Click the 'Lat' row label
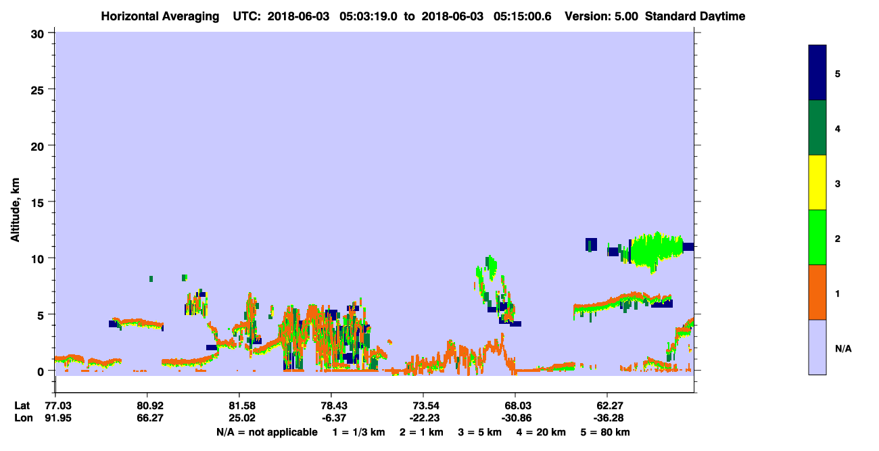 point(22,406)
